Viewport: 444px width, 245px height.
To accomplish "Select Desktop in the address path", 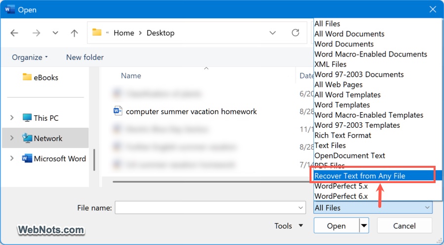I will 160,33.
